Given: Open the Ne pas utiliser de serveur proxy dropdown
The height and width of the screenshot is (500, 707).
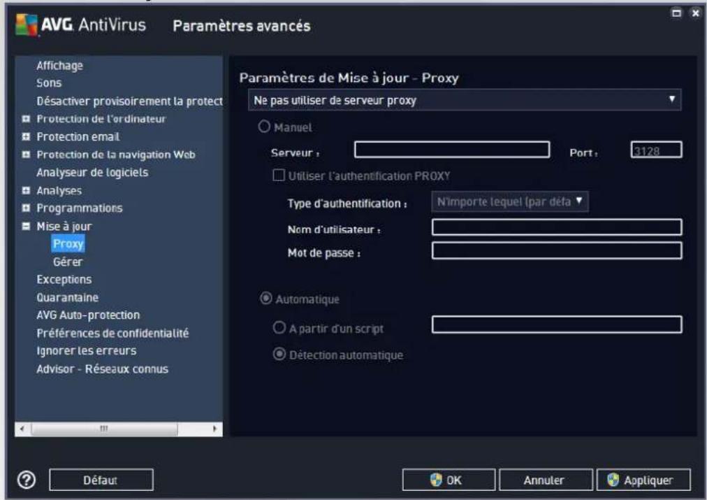Looking at the screenshot, I should point(465,100).
